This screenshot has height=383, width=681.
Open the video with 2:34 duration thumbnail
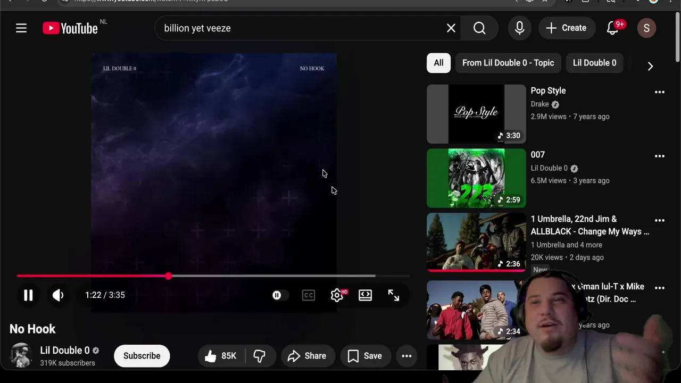(476, 310)
